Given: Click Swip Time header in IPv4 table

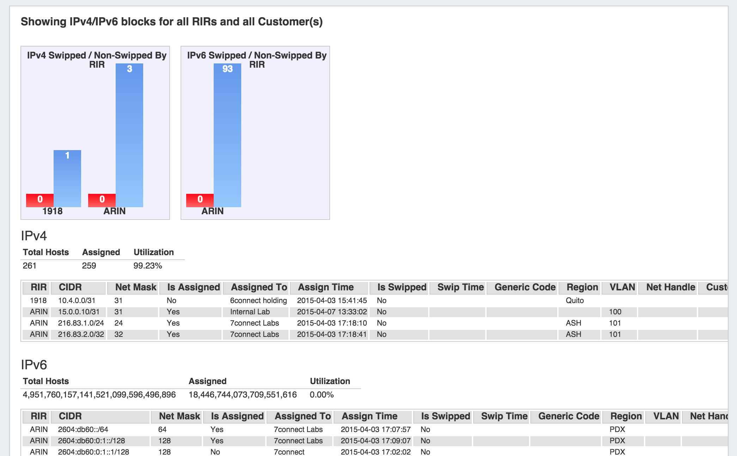Looking at the screenshot, I should tap(460, 287).
